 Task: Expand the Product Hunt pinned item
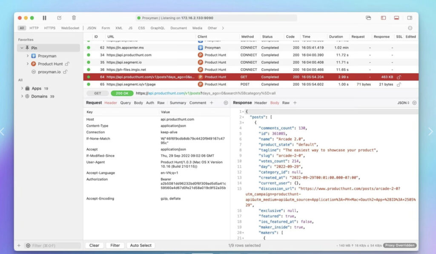28,64
